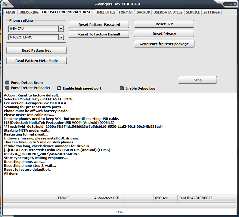Viewport: 239px width, 217px height.
Task: Click the Reset FRP button
Action: 164,24
